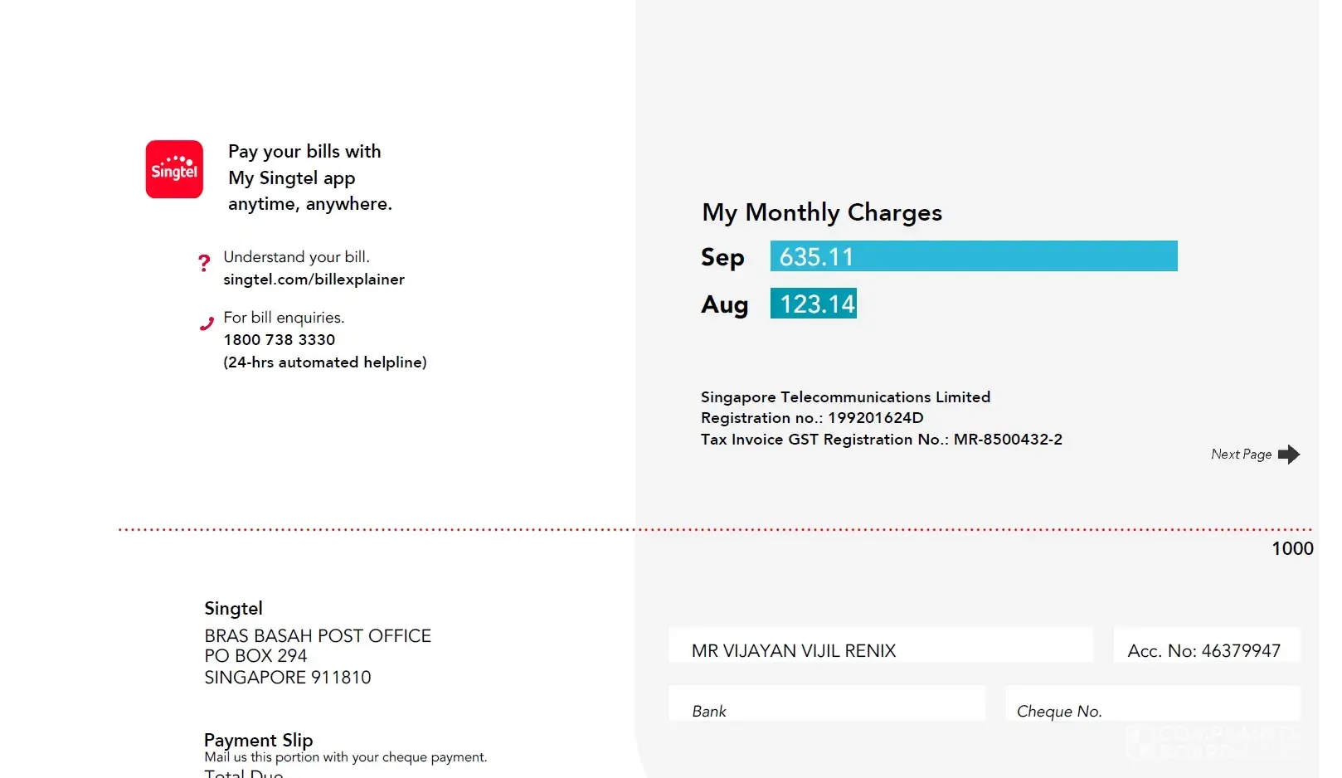This screenshot has height=778, width=1342.
Task: Click the BRAS BASAH POST OFFICE address line
Action: point(318,636)
